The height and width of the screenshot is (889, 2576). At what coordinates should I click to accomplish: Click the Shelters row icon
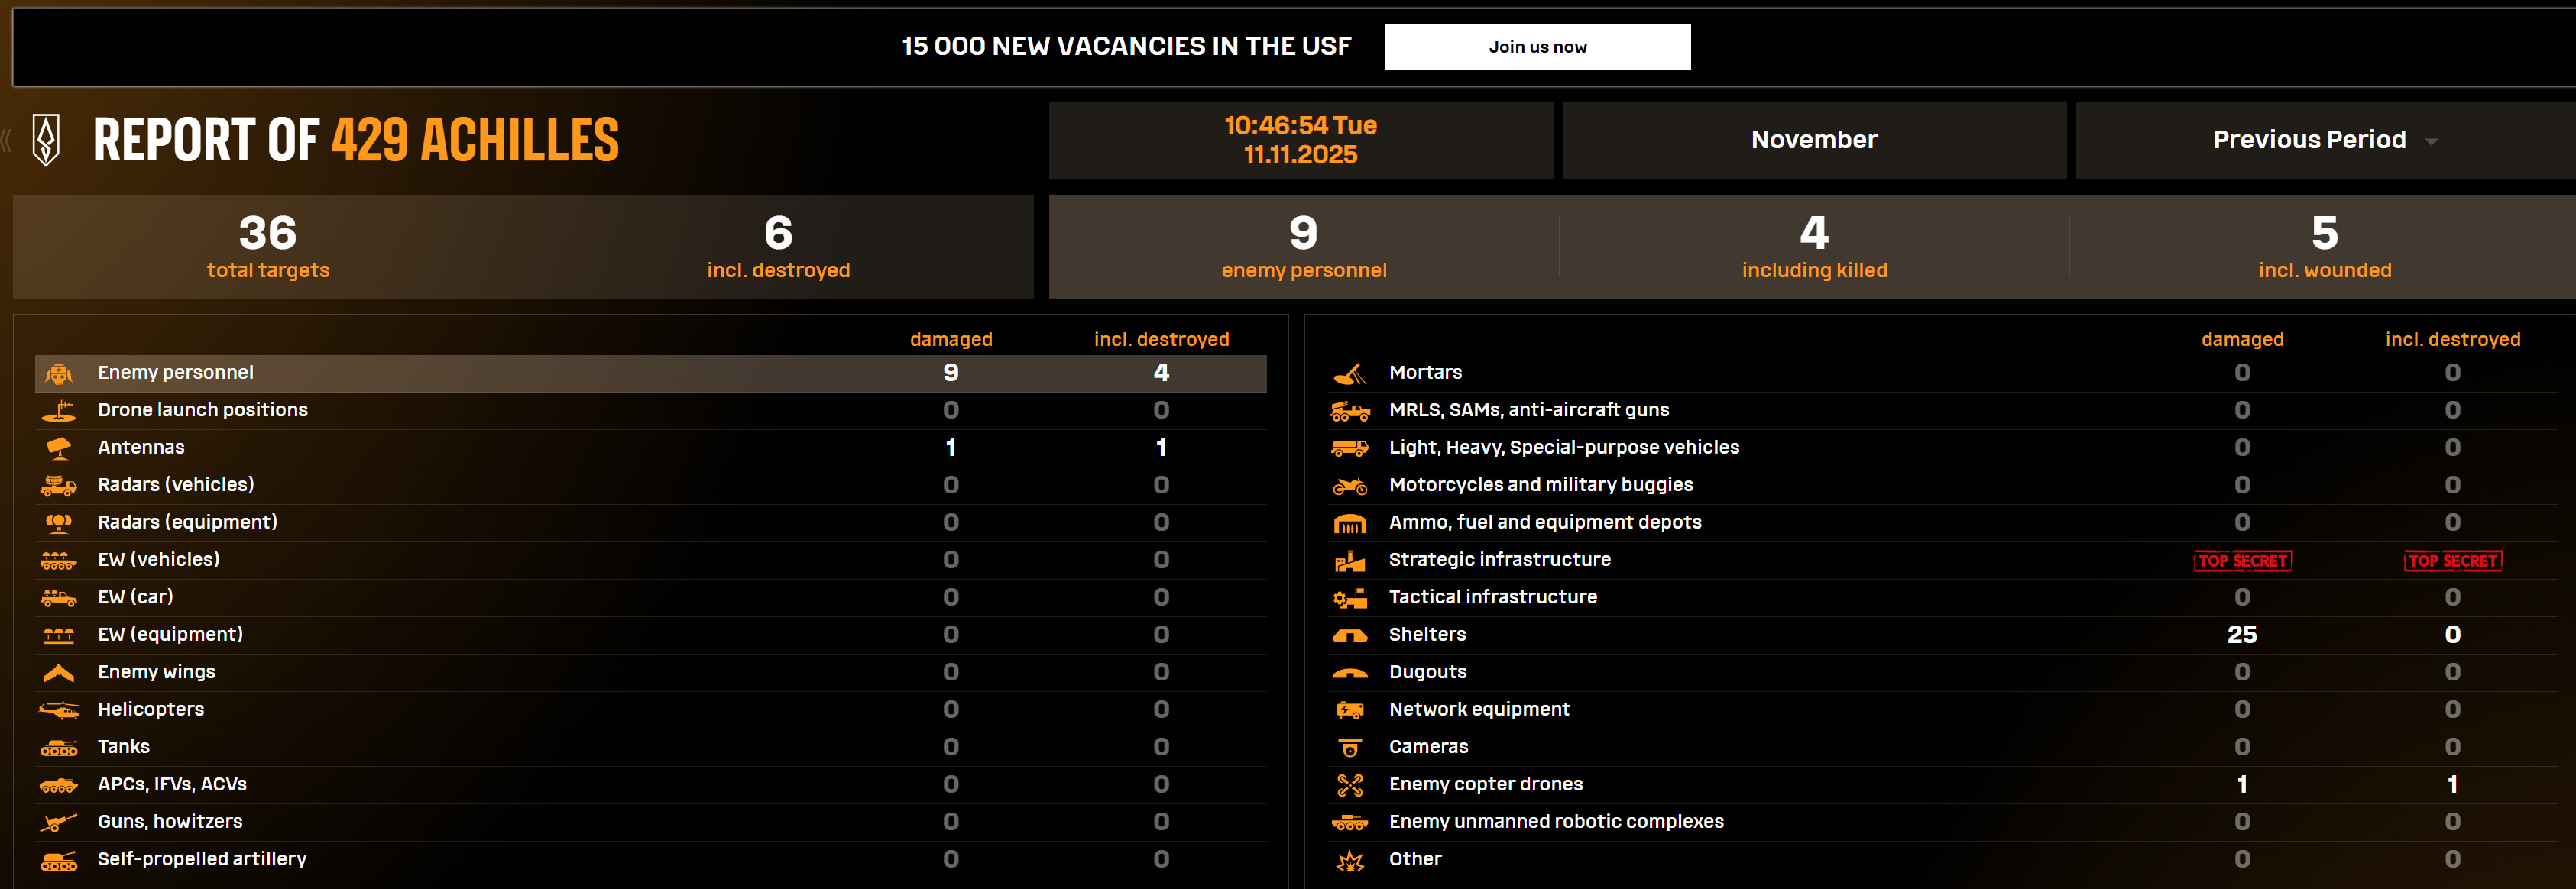1349,635
